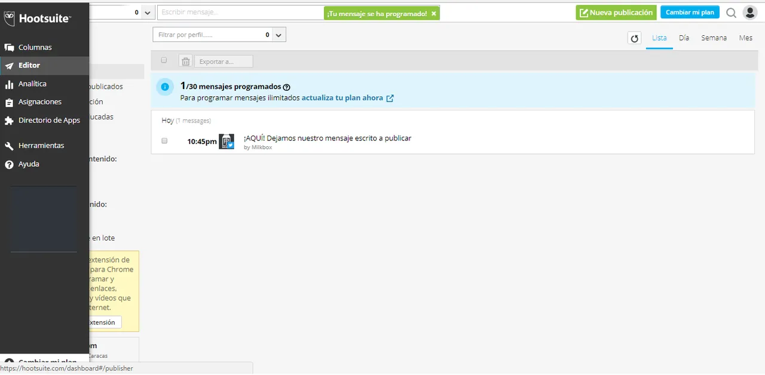This screenshot has height=375, width=765.
Task: Go to Asignaciones in the sidebar
Action: (x=40, y=102)
